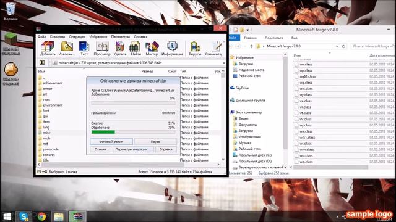Select uq$1.class in the Explorer file list

click(x=308, y=76)
